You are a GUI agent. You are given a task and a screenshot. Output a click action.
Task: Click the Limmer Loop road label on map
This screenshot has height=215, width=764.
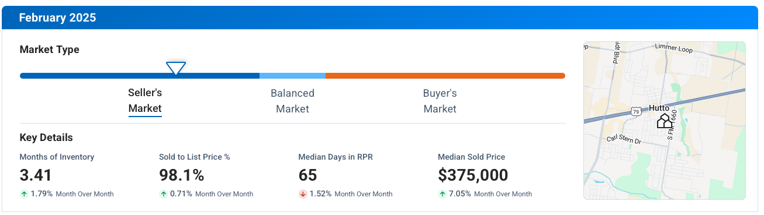click(673, 48)
